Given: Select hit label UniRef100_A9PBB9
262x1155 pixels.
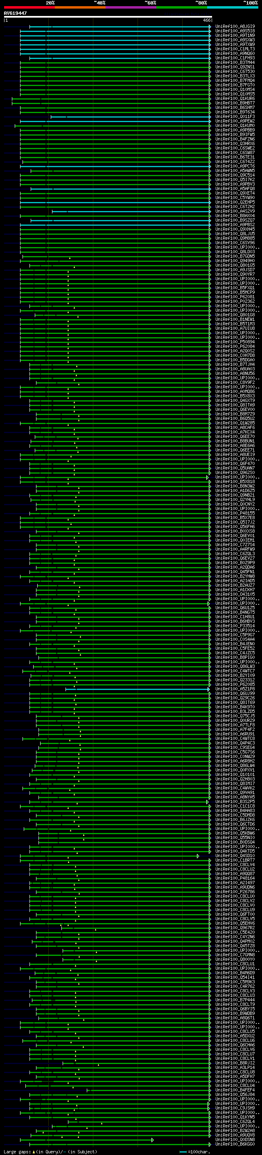Looking at the screenshot, I should (x=235, y=130).
